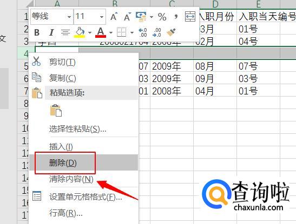Apply red font color button
Image resolution: width=296 pixels, height=224 pixels.
(101, 32)
